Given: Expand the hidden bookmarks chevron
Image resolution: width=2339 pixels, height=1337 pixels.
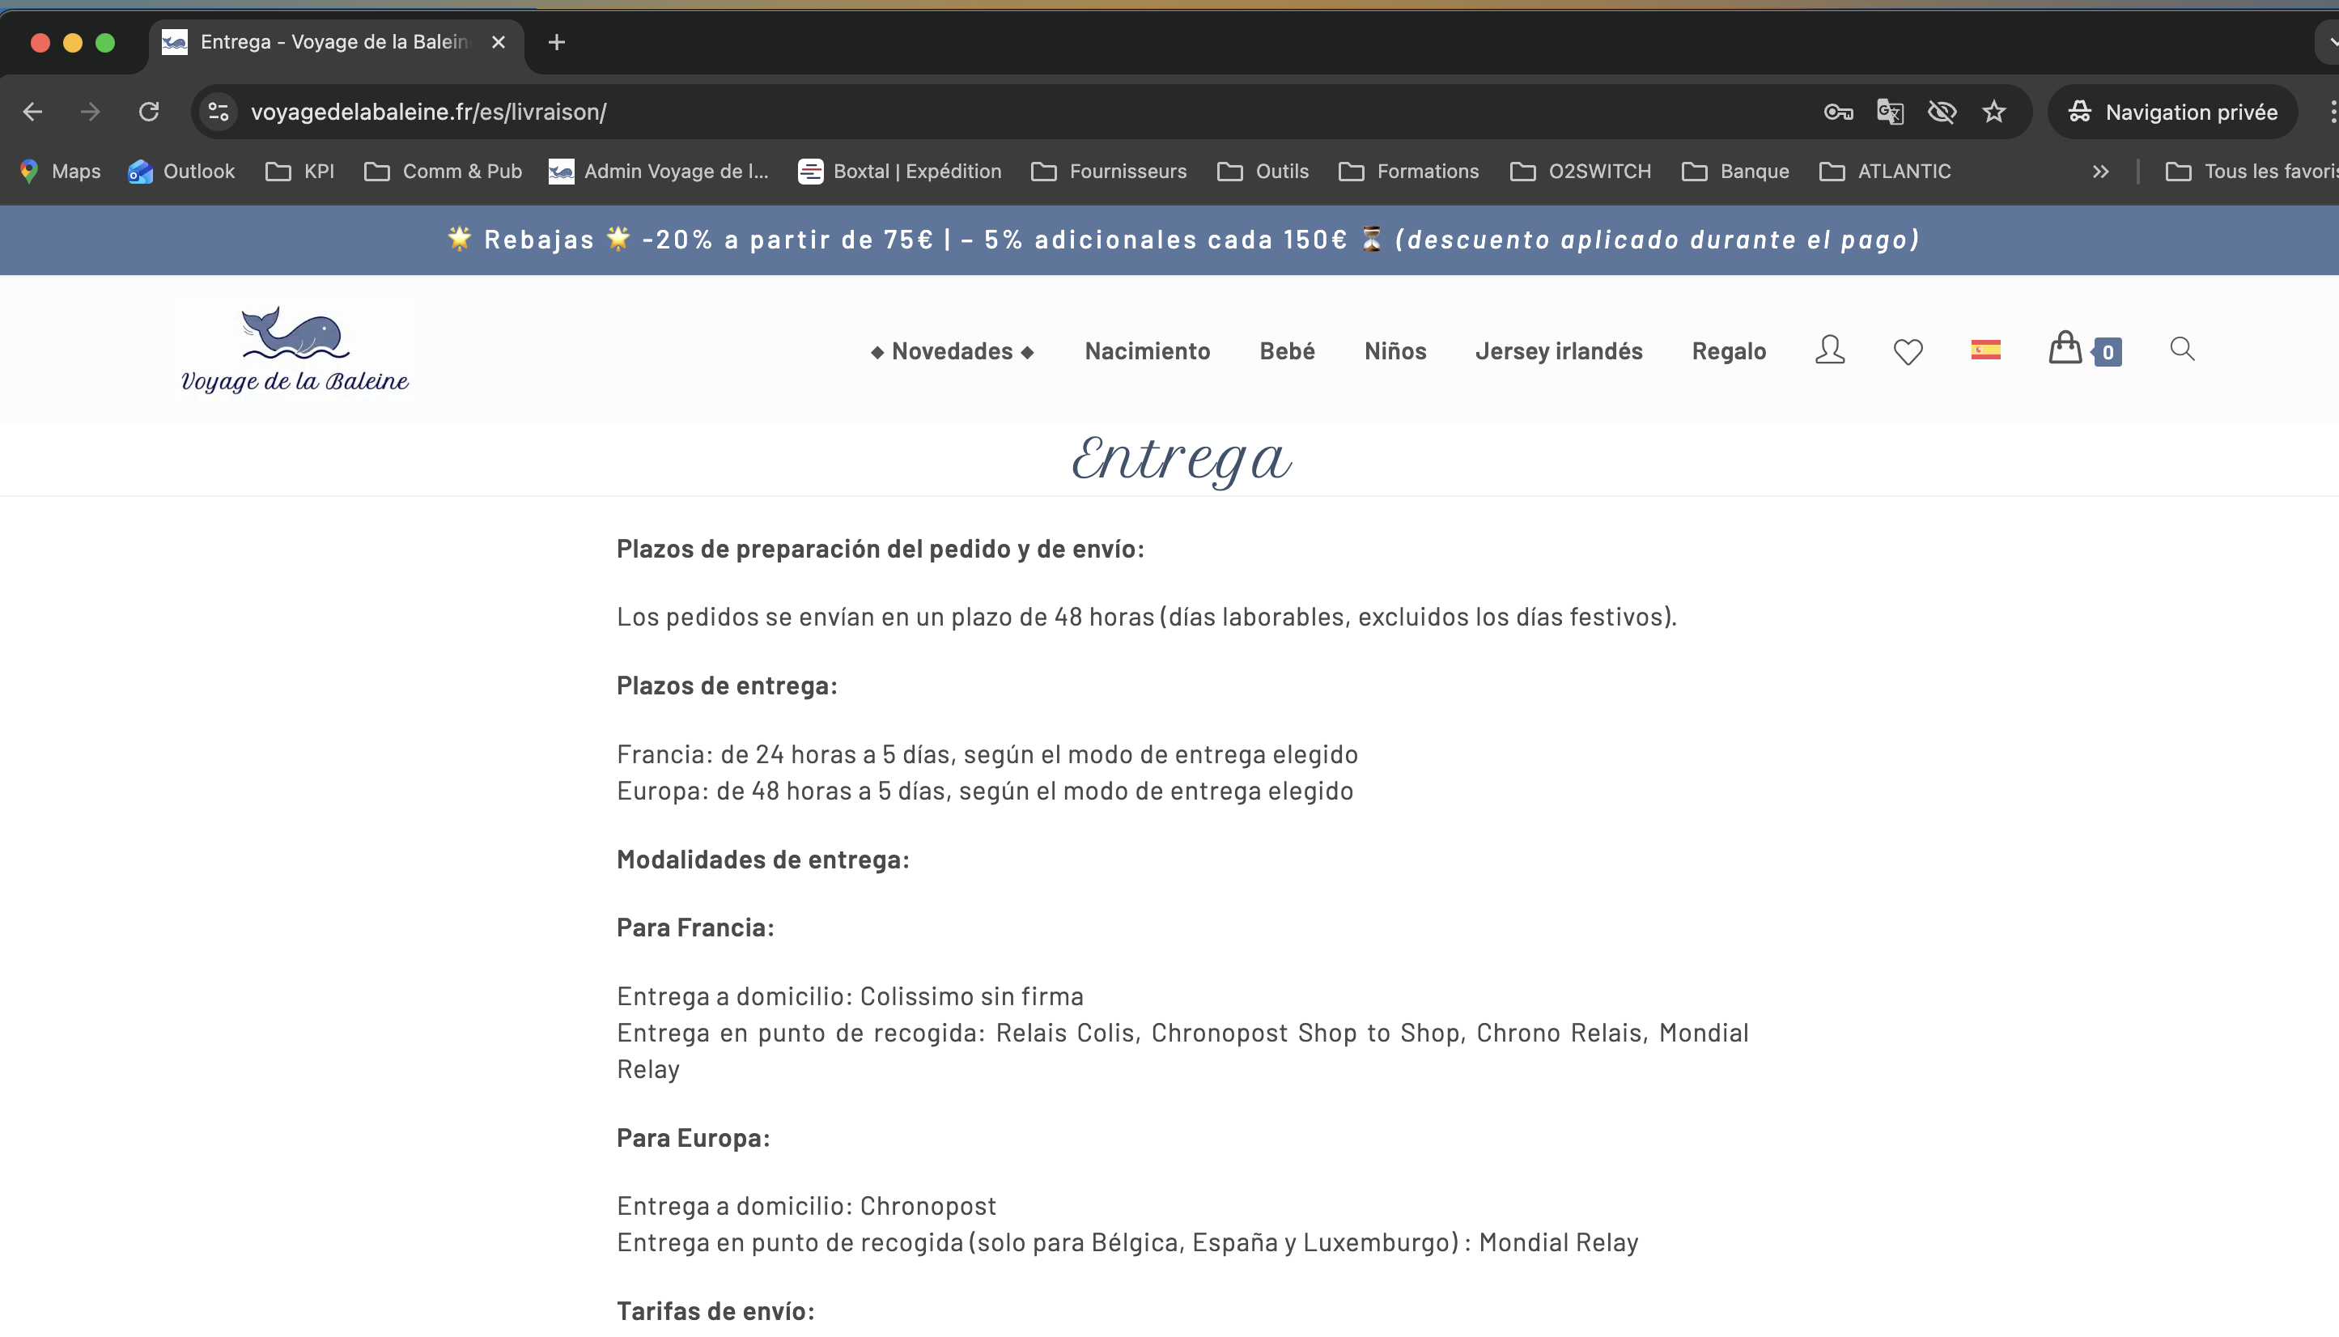Looking at the screenshot, I should 2100,172.
